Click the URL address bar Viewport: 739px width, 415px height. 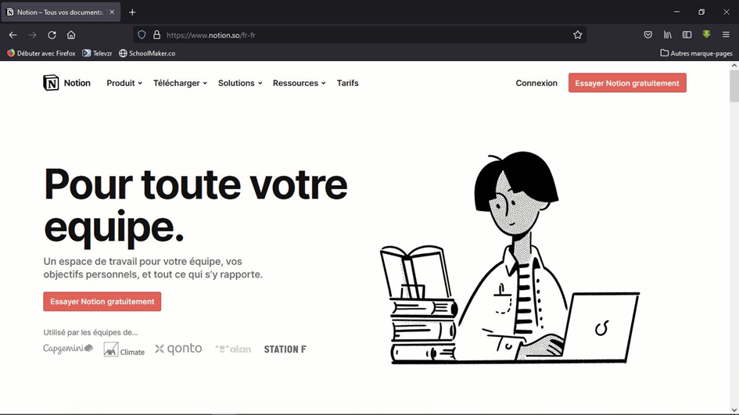tap(352, 35)
